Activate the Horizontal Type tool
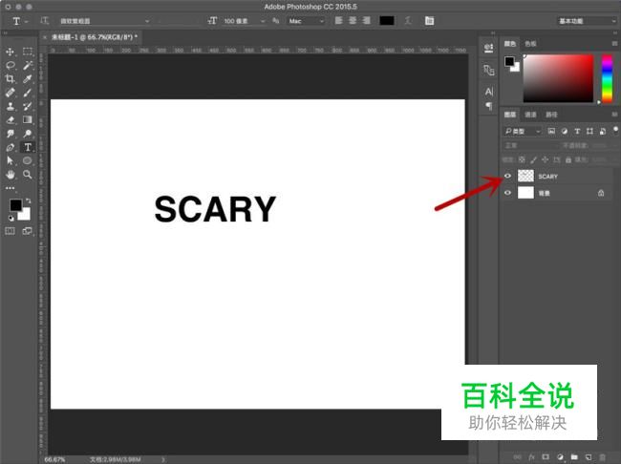 click(x=28, y=147)
